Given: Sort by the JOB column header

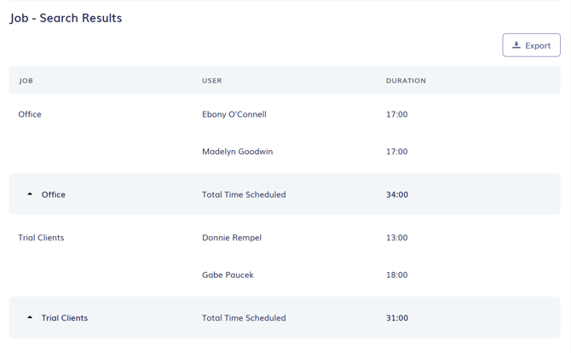Looking at the screenshot, I should click(x=26, y=81).
